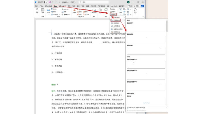Open the 形状 shapes dropdown

(x=54, y=9)
